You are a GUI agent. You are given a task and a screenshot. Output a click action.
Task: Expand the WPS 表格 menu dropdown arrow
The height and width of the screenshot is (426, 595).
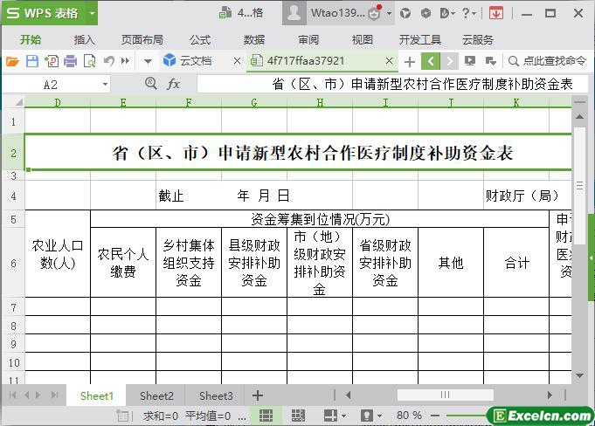92,13
